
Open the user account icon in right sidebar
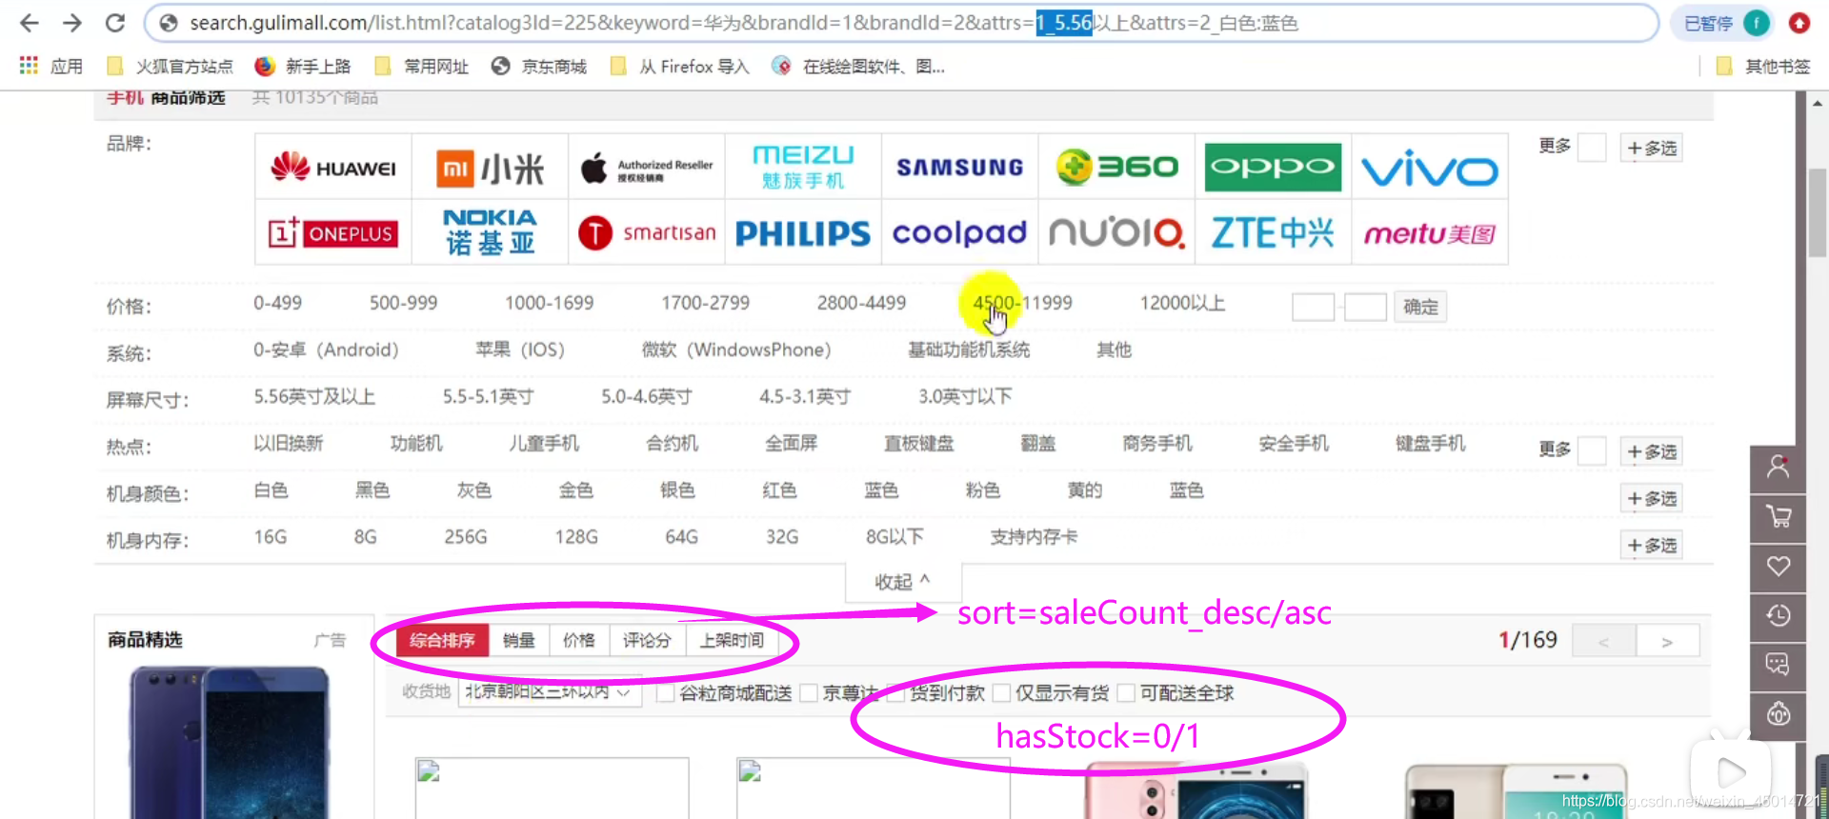click(1778, 468)
